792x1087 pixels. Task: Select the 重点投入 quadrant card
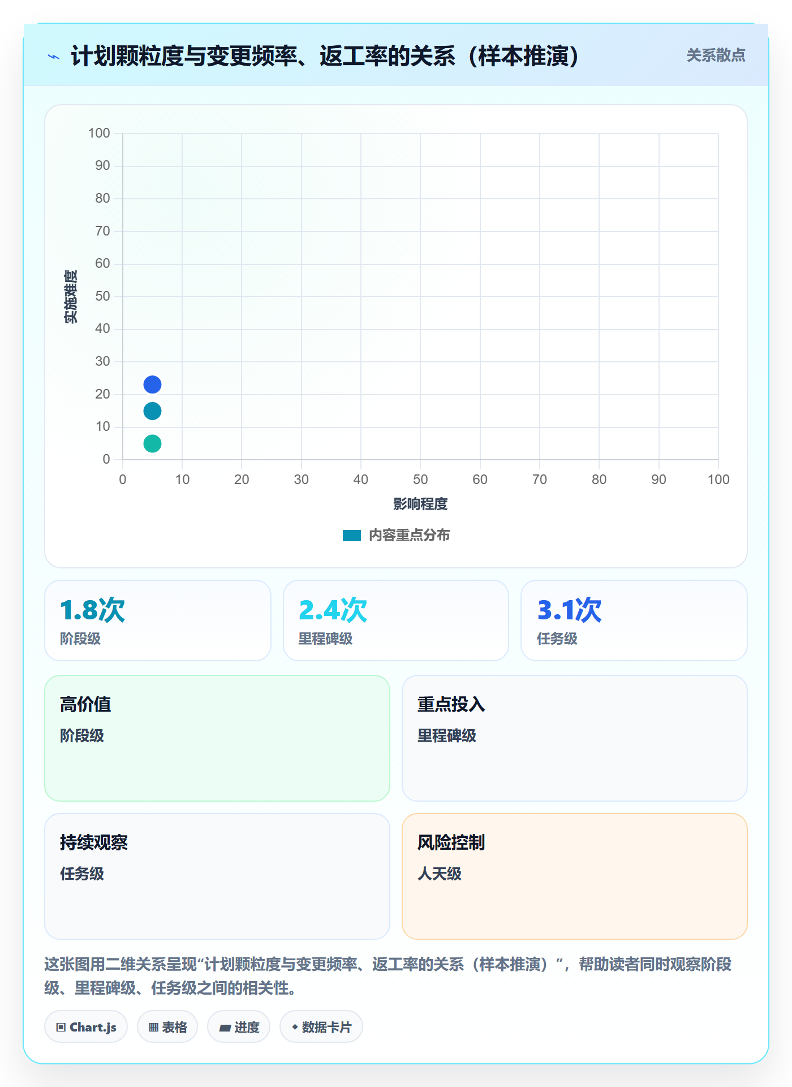(x=575, y=738)
